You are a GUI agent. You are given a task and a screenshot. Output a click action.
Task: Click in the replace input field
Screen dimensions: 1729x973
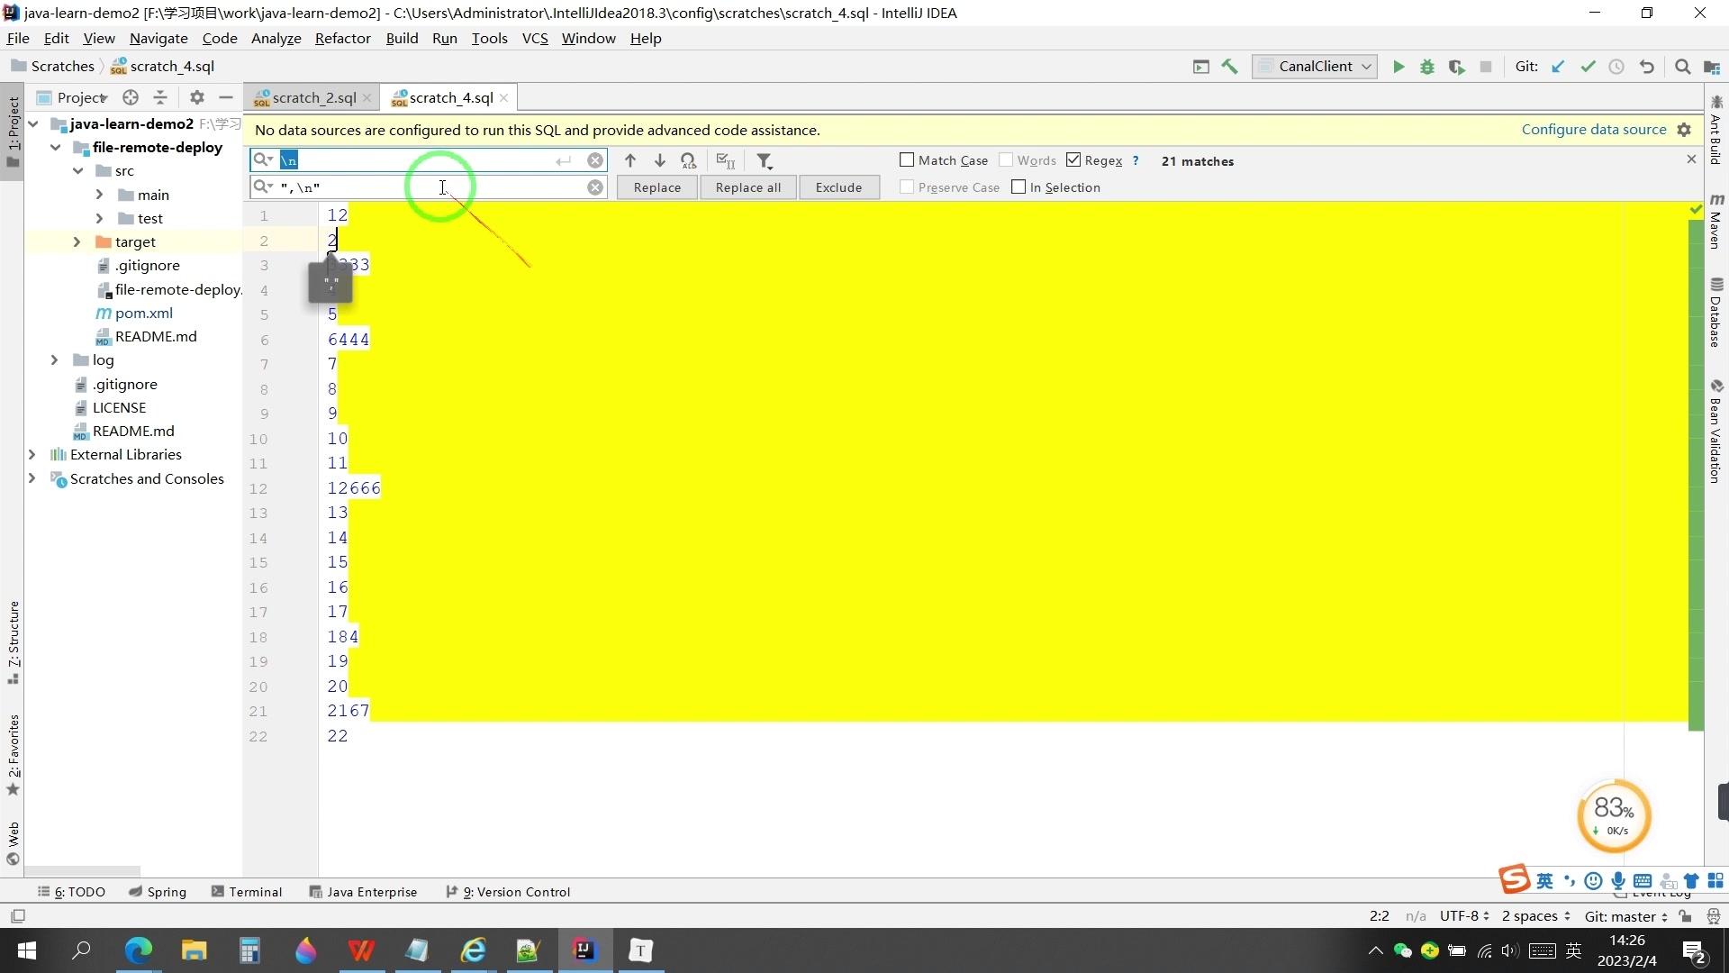[x=430, y=187]
